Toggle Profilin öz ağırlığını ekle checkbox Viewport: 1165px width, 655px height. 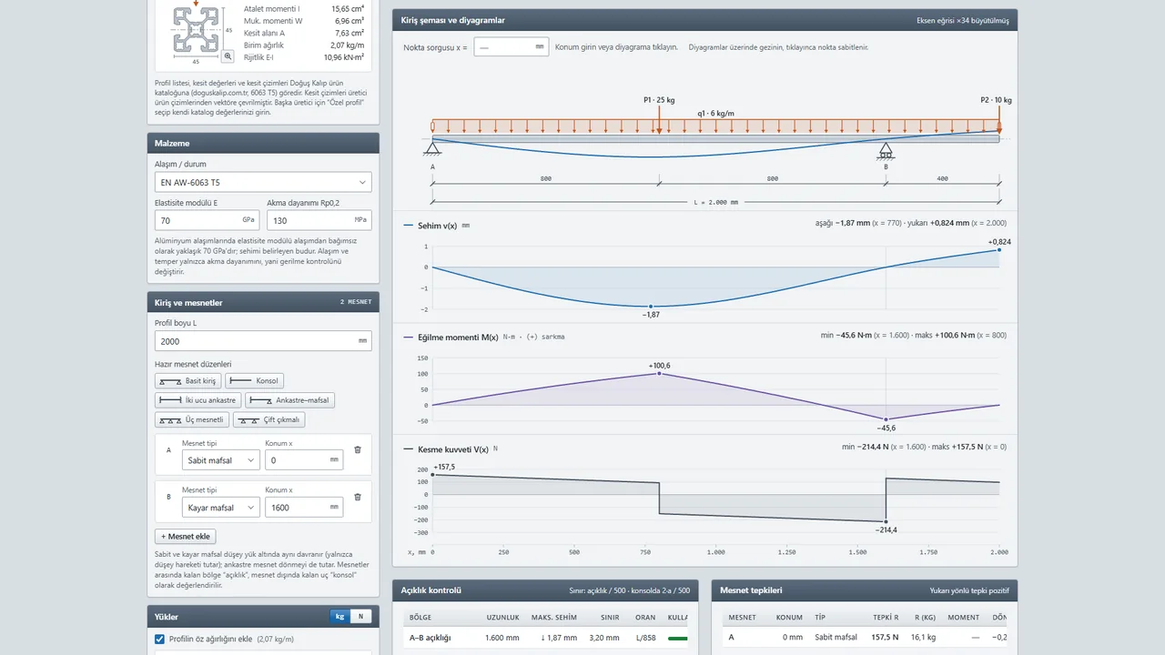[x=160, y=639]
